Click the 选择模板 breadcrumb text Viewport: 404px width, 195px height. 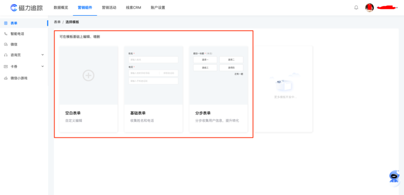click(x=72, y=22)
